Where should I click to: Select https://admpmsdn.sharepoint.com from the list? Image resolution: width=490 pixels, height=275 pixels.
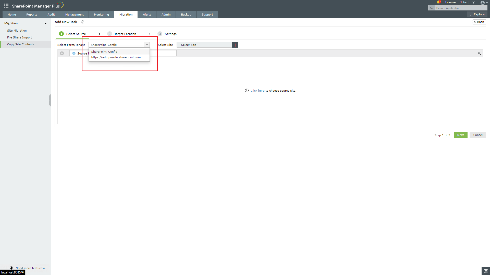click(116, 57)
